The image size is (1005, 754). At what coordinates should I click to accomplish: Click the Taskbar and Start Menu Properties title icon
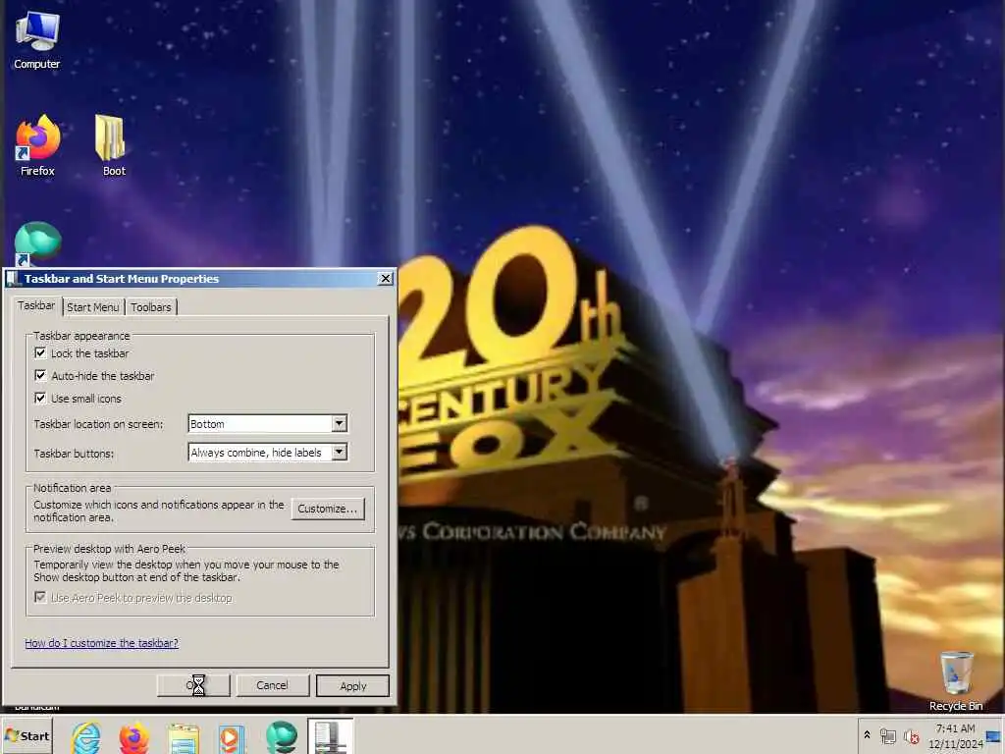point(13,278)
